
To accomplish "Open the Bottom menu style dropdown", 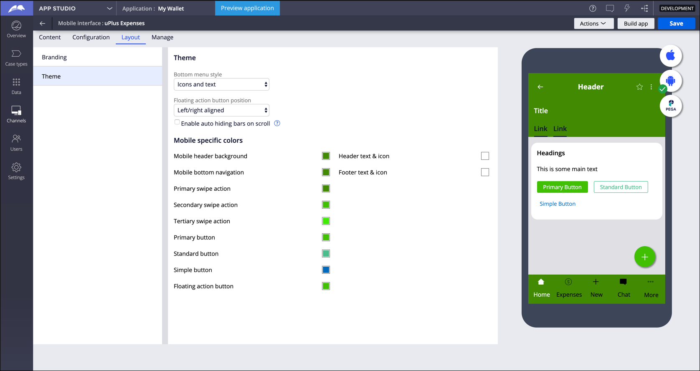I will point(221,84).
